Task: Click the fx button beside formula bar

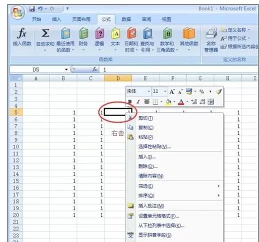Action: (x=94, y=69)
